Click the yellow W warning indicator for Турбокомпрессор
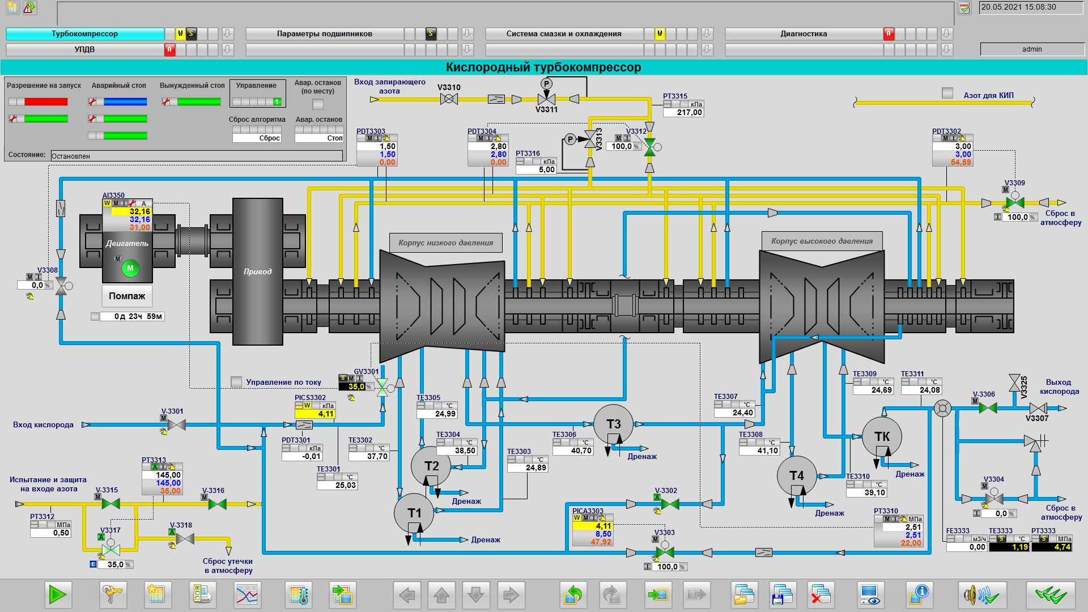The width and height of the screenshot is (1088, 612). (180, 34)
